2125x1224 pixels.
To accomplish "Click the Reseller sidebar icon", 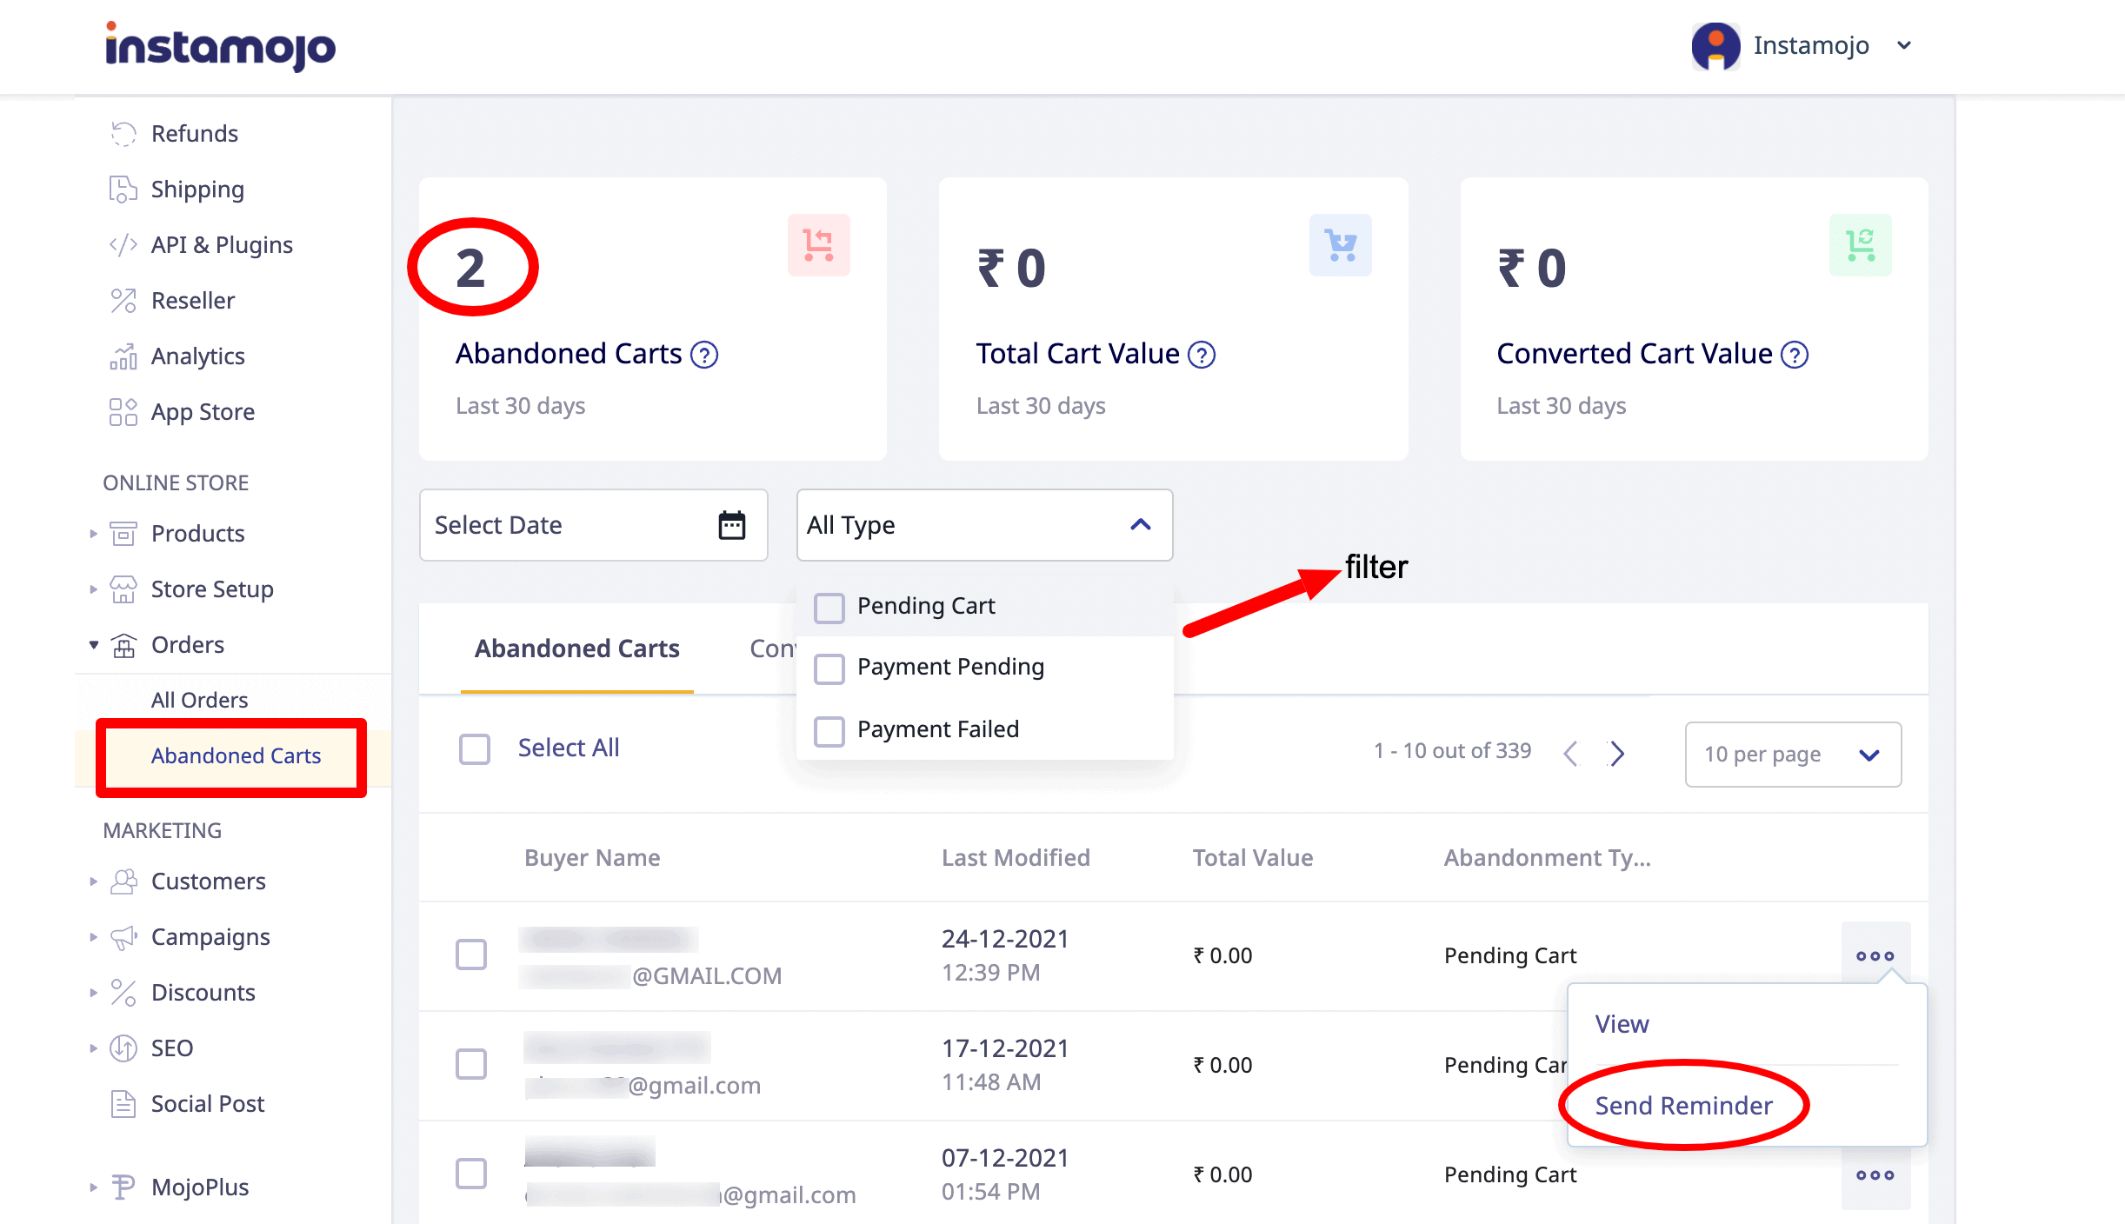I will coord(121,301).
